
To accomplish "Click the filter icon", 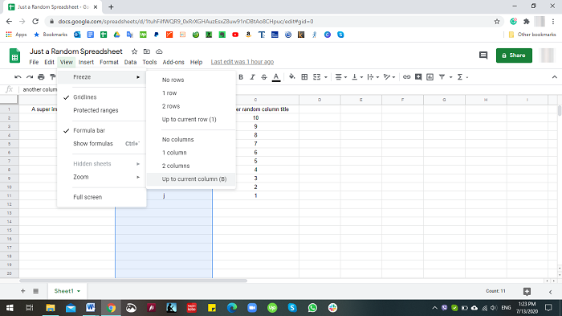I will pos(442,77).
